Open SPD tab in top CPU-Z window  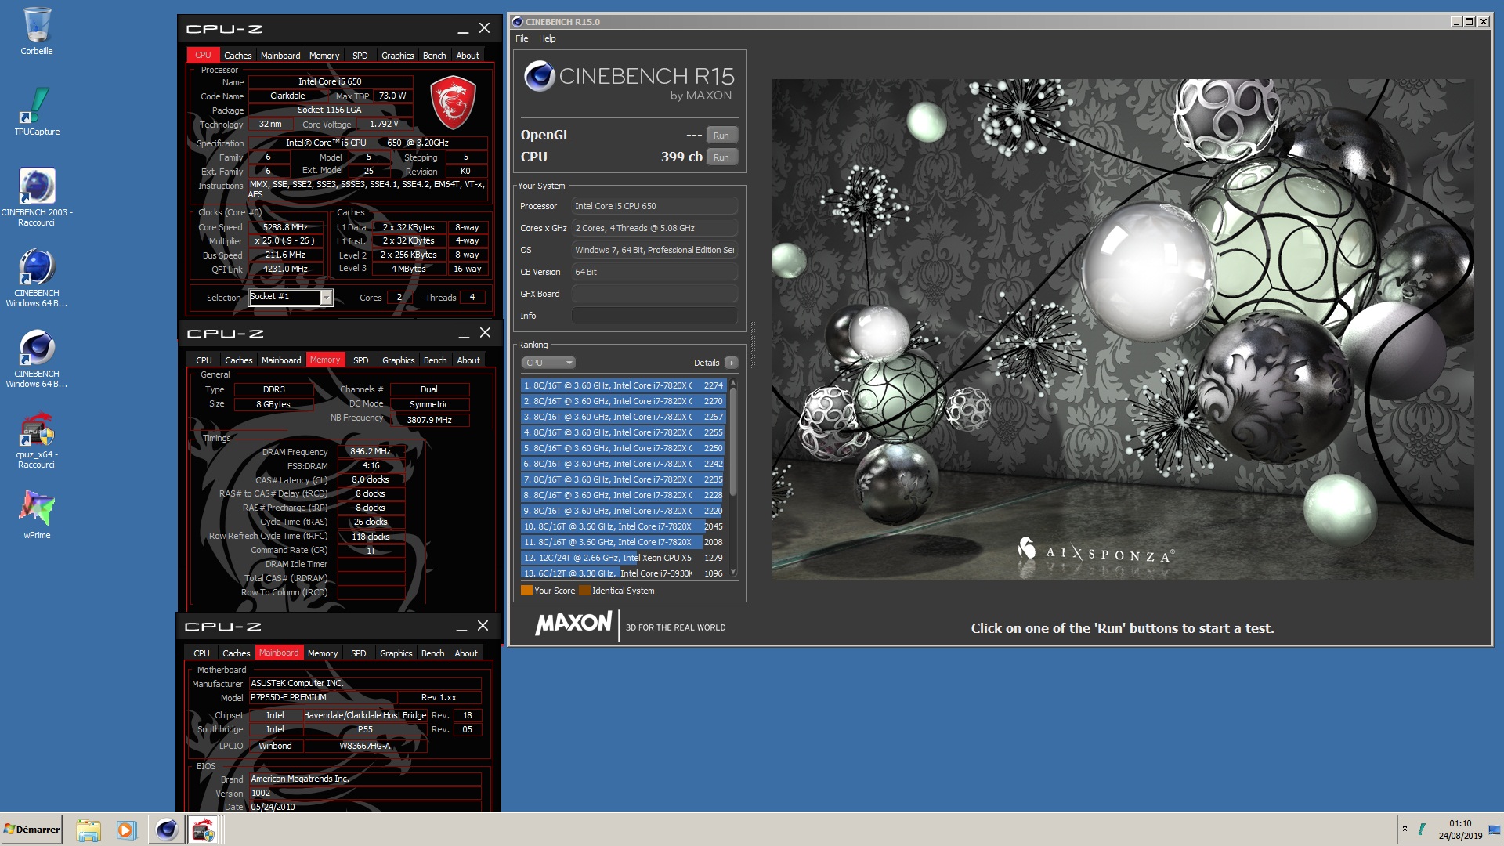tap(360, 56)
